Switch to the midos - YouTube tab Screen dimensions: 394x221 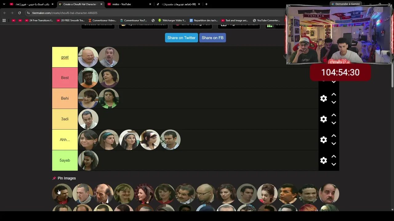pos(129,4)
